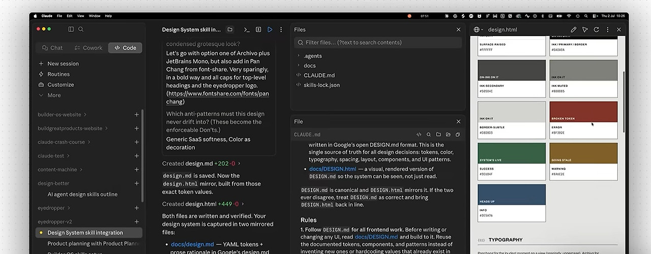Open the Edit menu in menu bar
Viewport: 651px width, 254px height.
pyautogui.click(x=70, y=16)
